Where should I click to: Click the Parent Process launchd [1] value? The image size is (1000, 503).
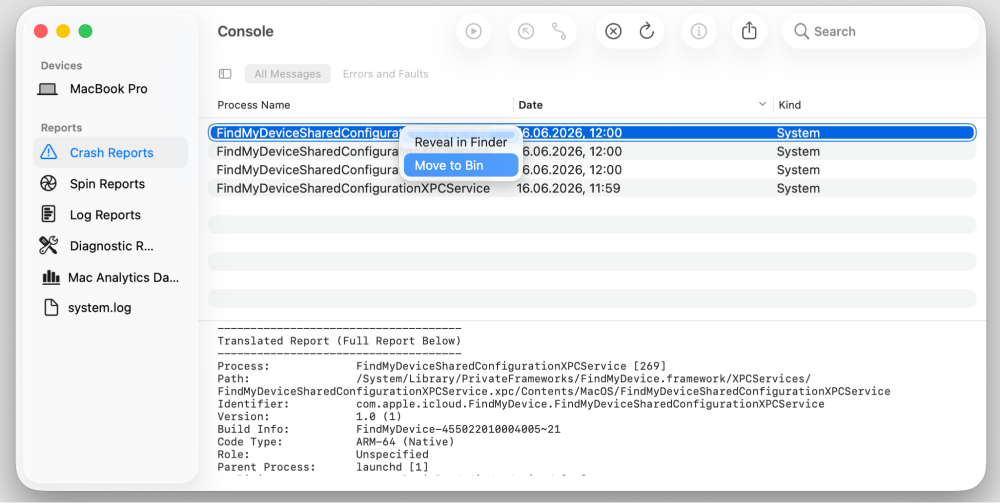tap(392, 467)
